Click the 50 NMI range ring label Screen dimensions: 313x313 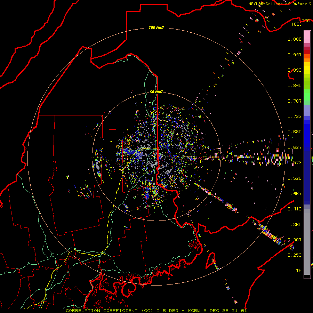(x=156, y=92)
